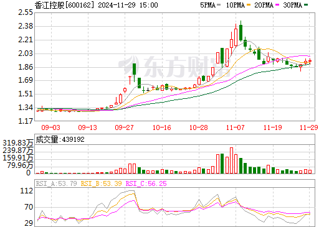Click the 2.03 price axis label
Screen dimensions: 324x227
pyautogui.click(x=26, y=53)
